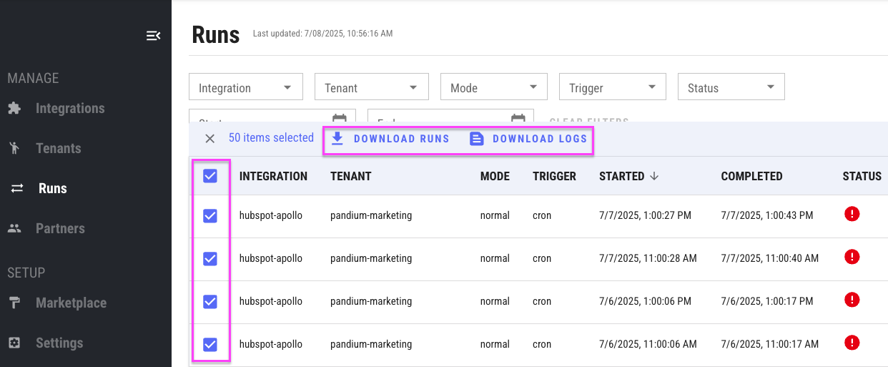The height and width of the screenshot is (367, 888).
Task: Click the error status icon on first row
Action: click(x=852, y=214)
